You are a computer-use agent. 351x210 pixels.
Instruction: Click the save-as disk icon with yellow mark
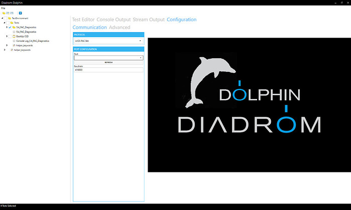click(8, 13)
